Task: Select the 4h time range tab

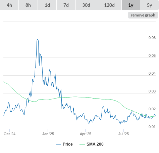Action: click(x=9, y=5)
